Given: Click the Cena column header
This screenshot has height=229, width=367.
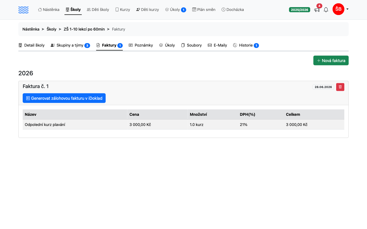Looking at the screenshot, I should (x=134, y=114).
